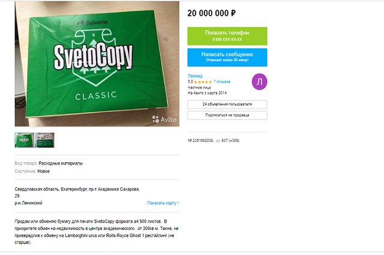Click the Avito watermark logo on photo
This screenshot has width=384, height=255.
(164, 119)
